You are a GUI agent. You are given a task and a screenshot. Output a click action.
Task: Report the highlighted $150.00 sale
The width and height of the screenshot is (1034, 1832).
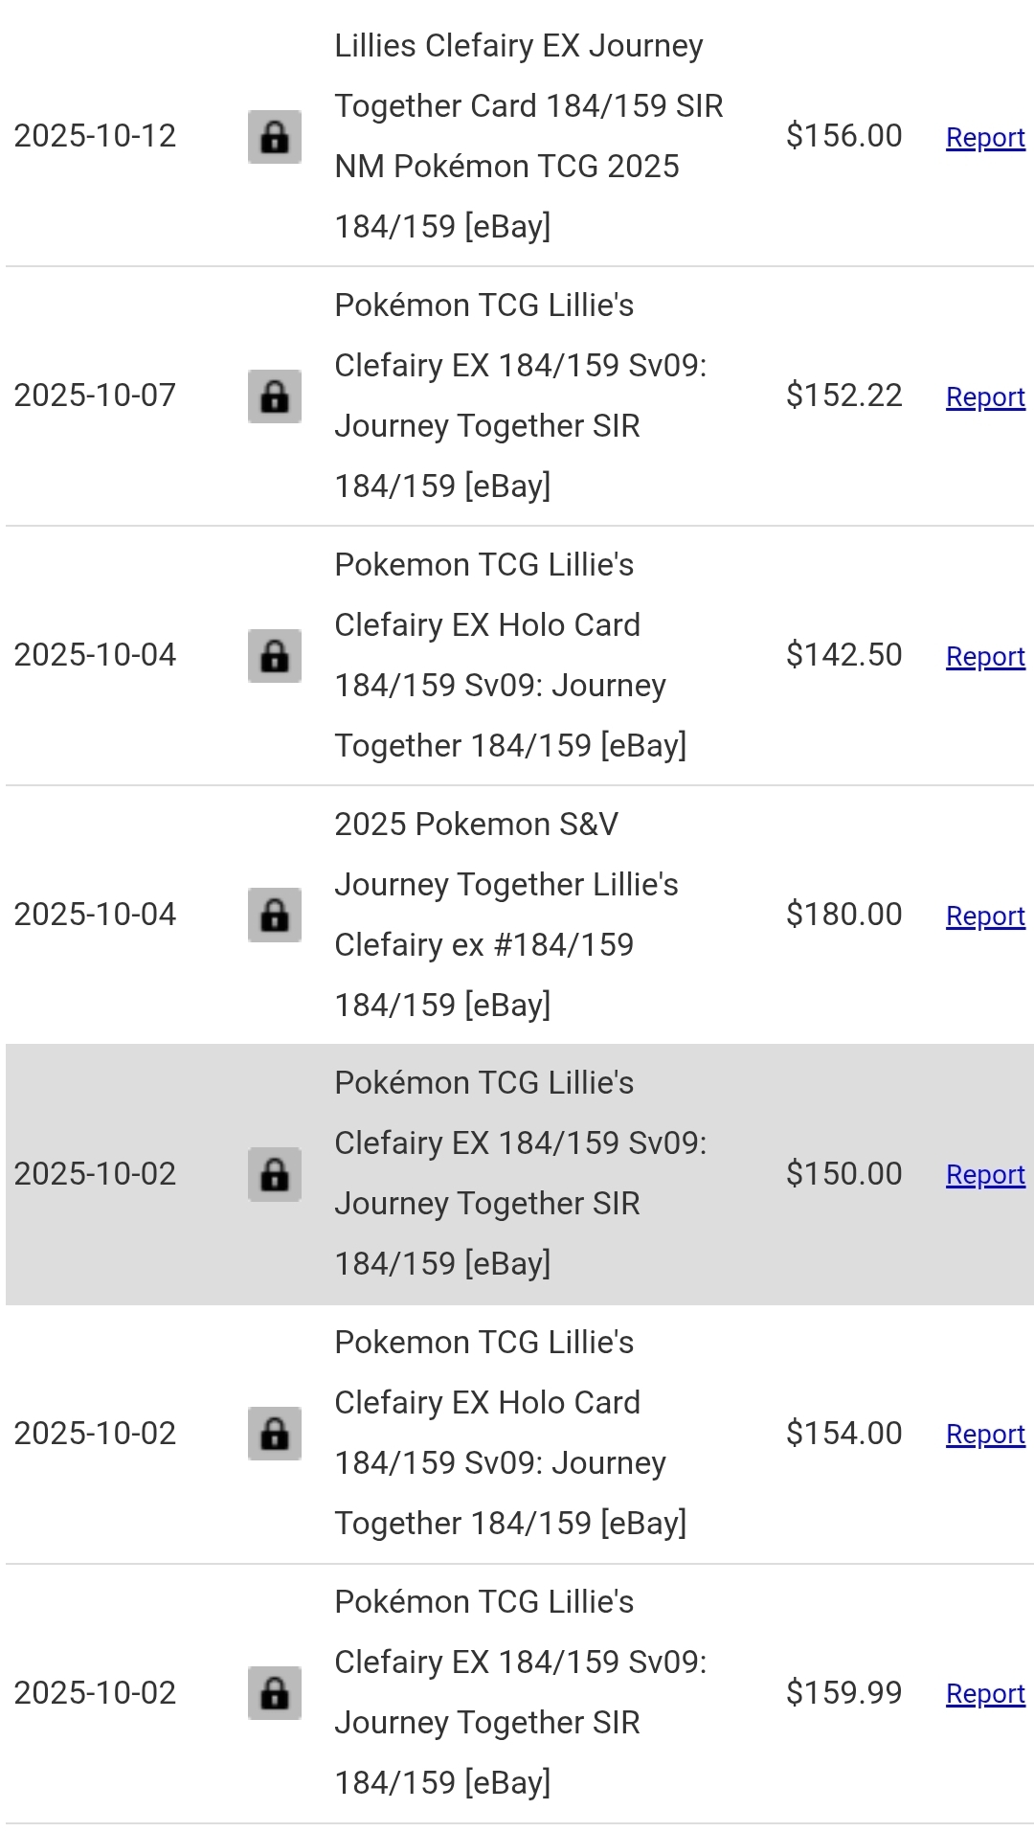click(985, 1175)
